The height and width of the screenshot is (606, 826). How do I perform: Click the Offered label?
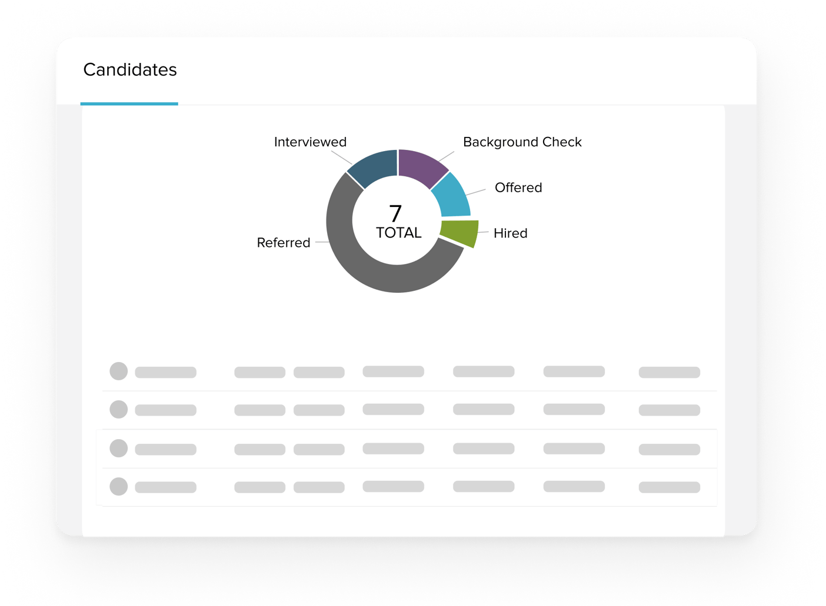tap(518, 188)
